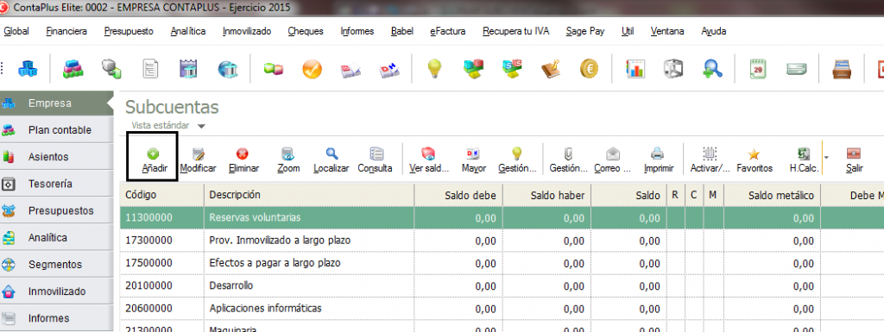Screen dimensions: 884x332
Task: Click the Correo envelope button
Action: (612, 160)
